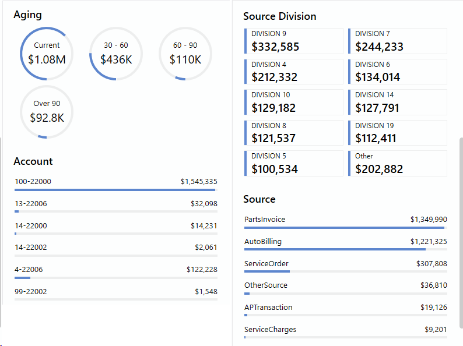Click the DIVISION 7 tile

coord(398,41)
